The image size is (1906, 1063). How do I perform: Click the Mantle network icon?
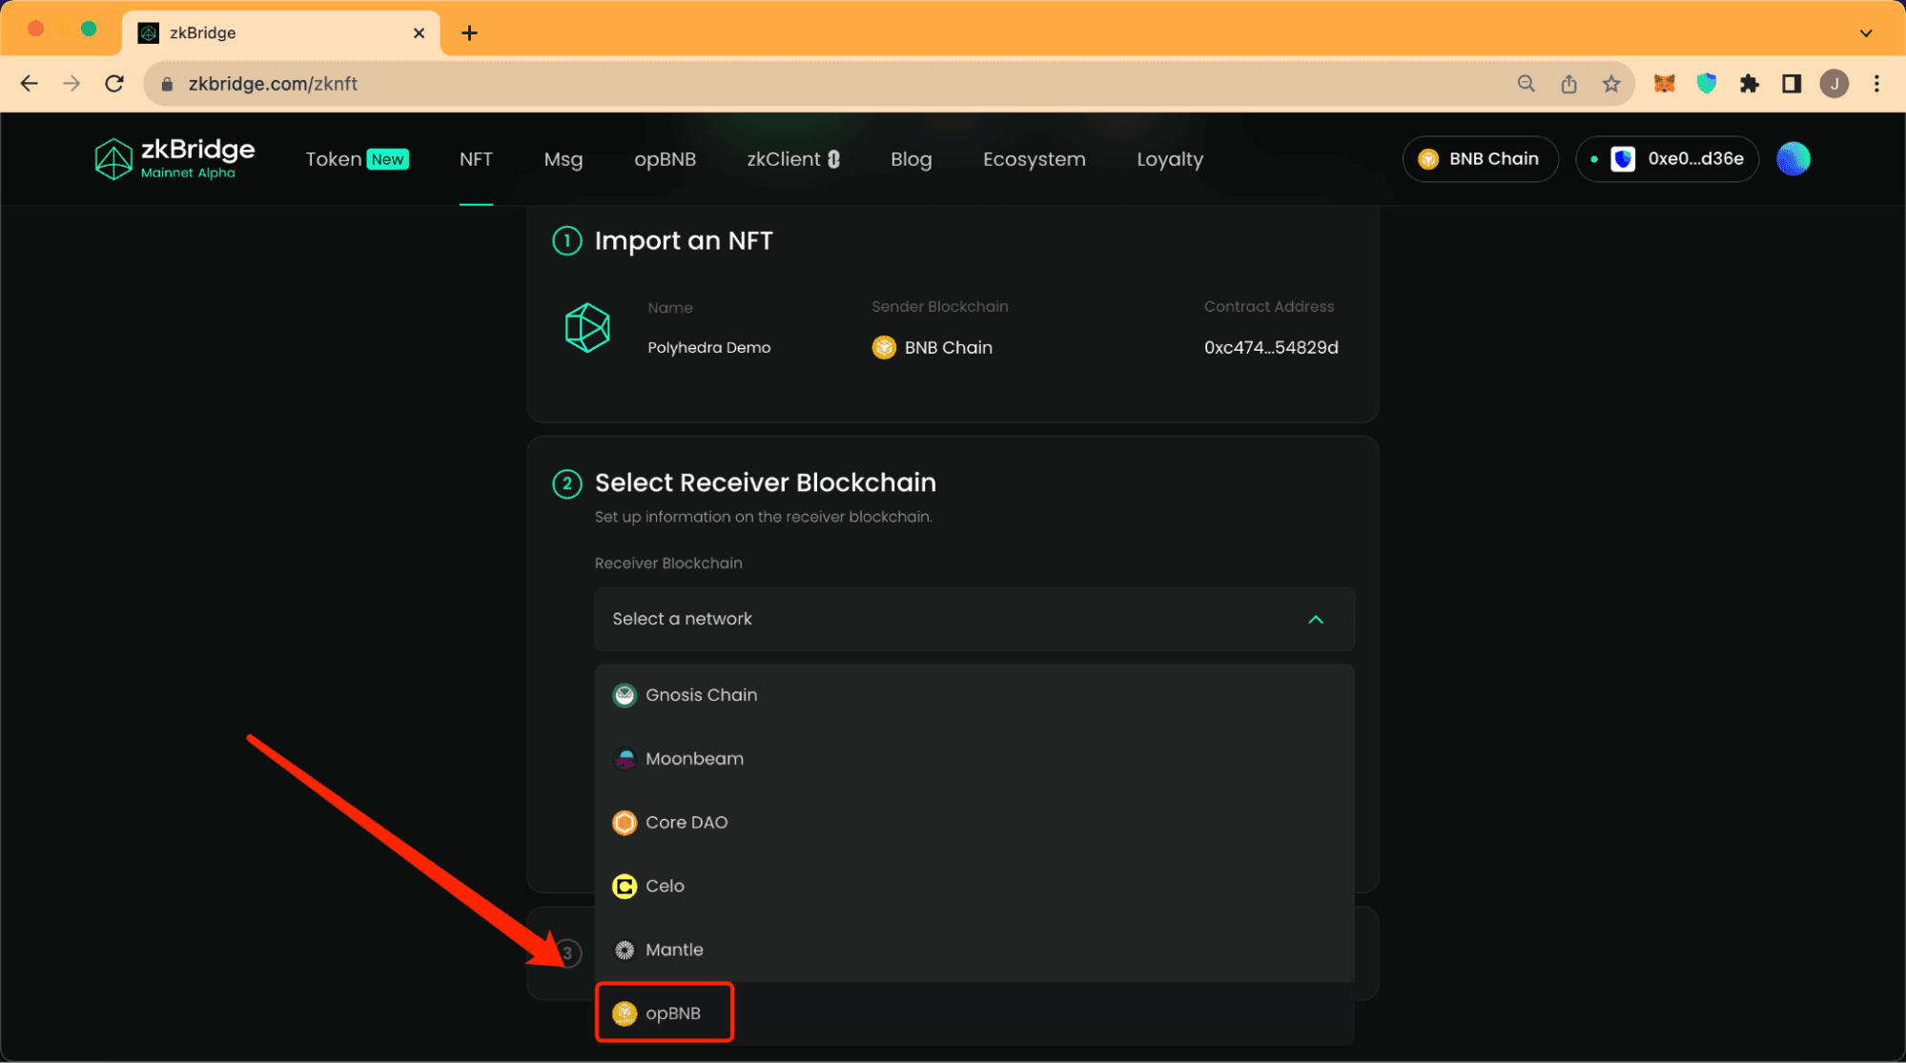point(625,951)
